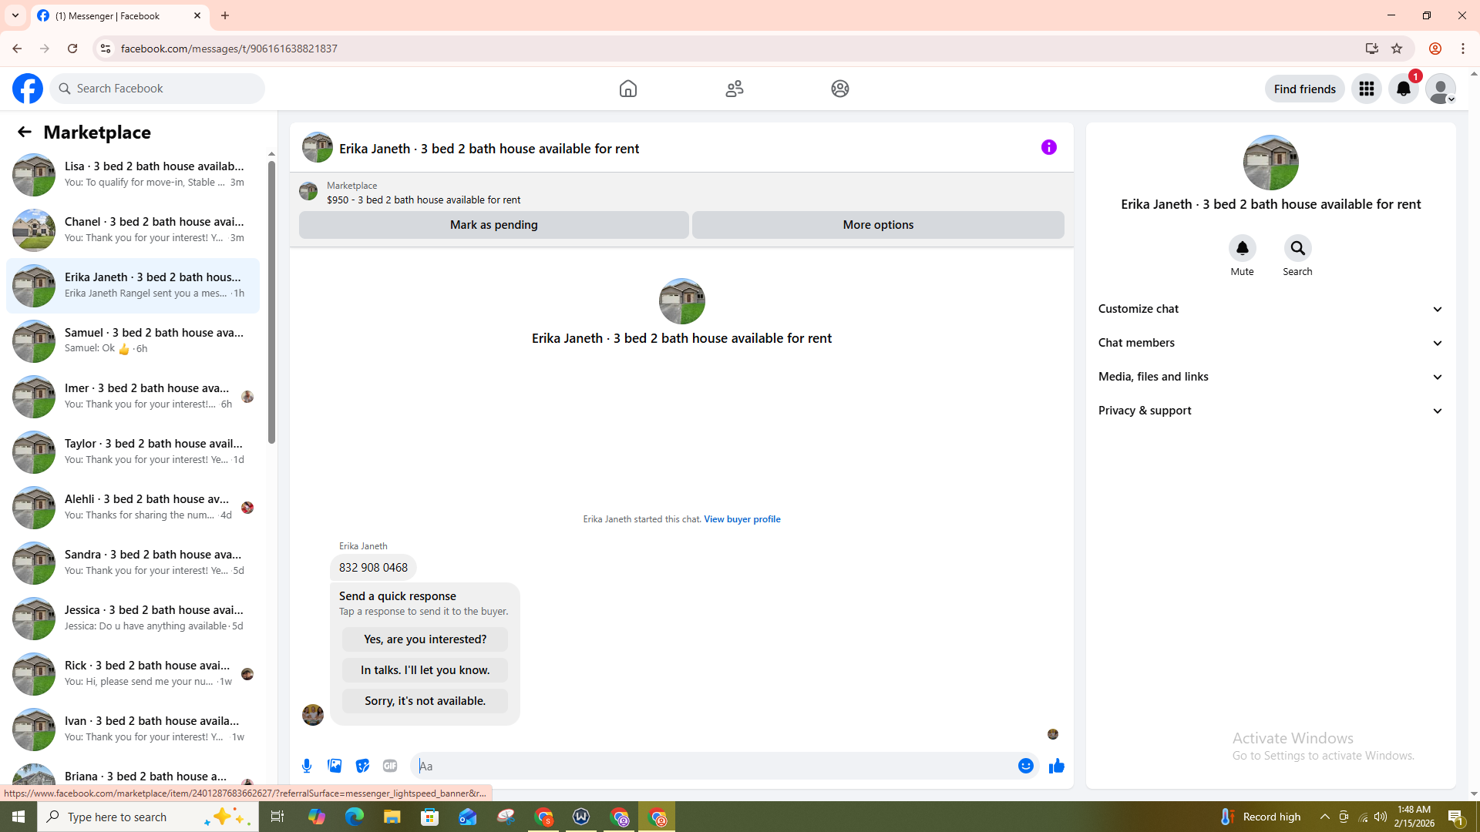Install app icon in address bar
The image size is (1480, 832).
[1372, 49]
